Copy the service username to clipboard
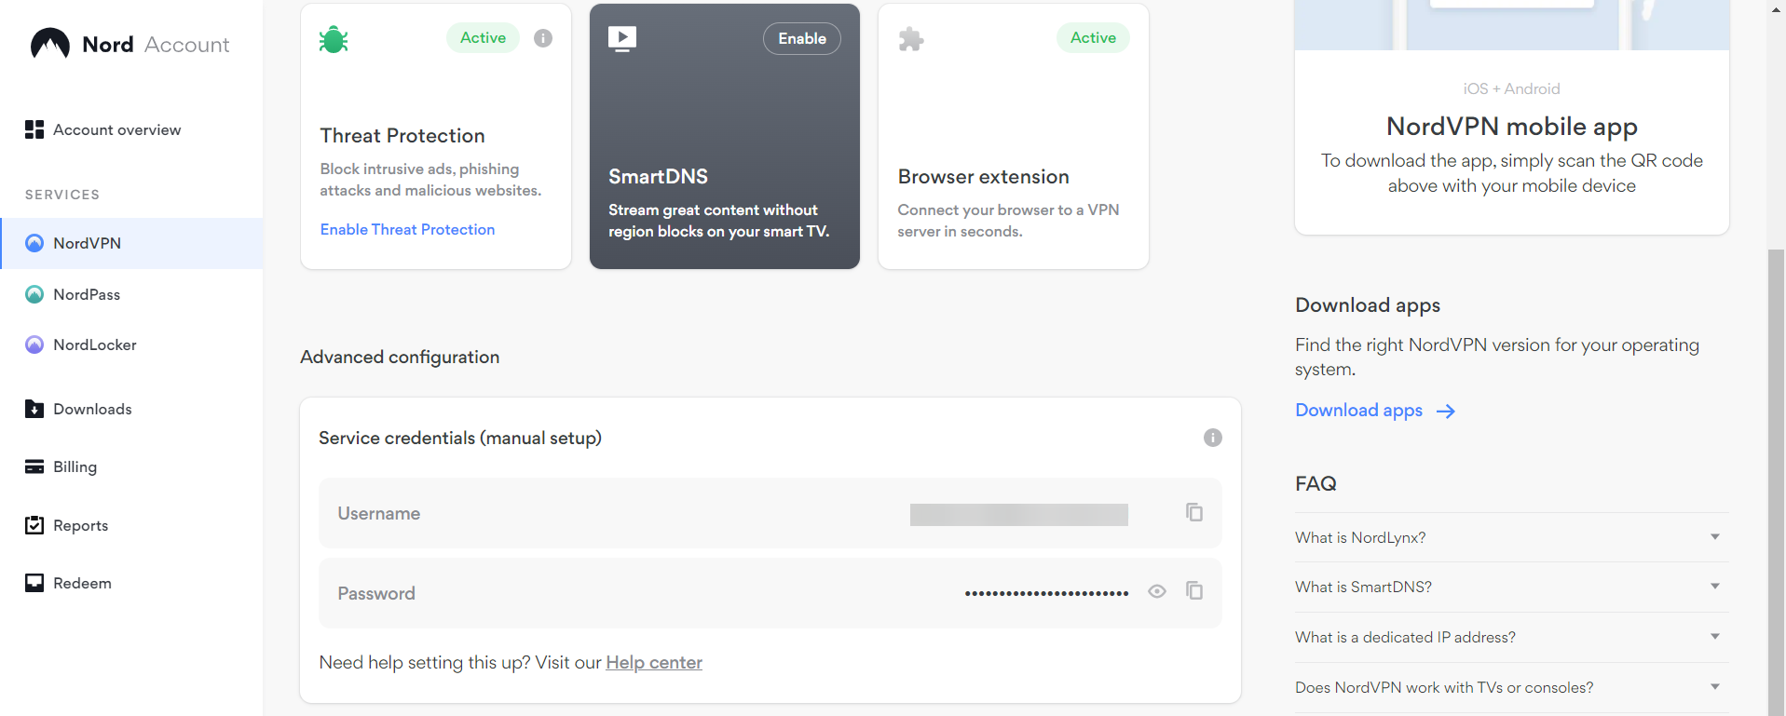Viewport: 1786px width, 716px height. pos(1193,512)
